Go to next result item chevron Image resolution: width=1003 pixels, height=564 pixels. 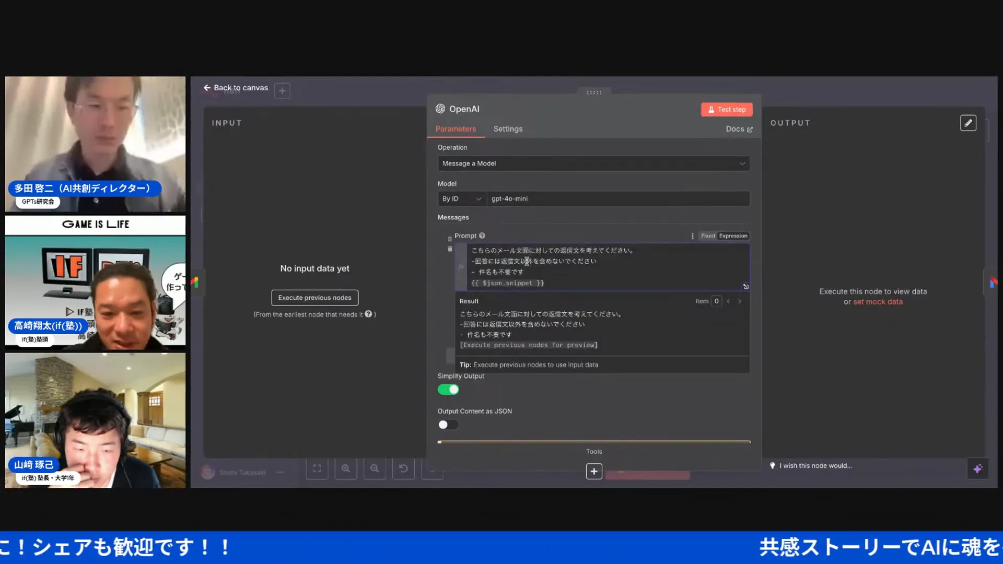pos(740,301)
